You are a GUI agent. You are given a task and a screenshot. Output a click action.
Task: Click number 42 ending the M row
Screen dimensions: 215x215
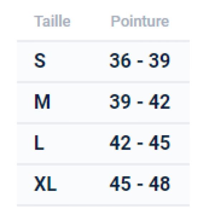coord(159,102)
